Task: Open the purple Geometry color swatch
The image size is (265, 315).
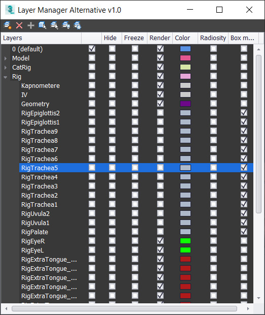Action: point(185,104)
